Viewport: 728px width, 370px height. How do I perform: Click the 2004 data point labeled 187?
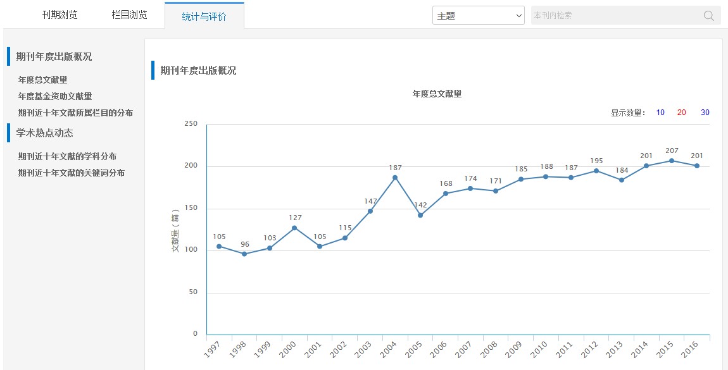click(x=395, y=178)
